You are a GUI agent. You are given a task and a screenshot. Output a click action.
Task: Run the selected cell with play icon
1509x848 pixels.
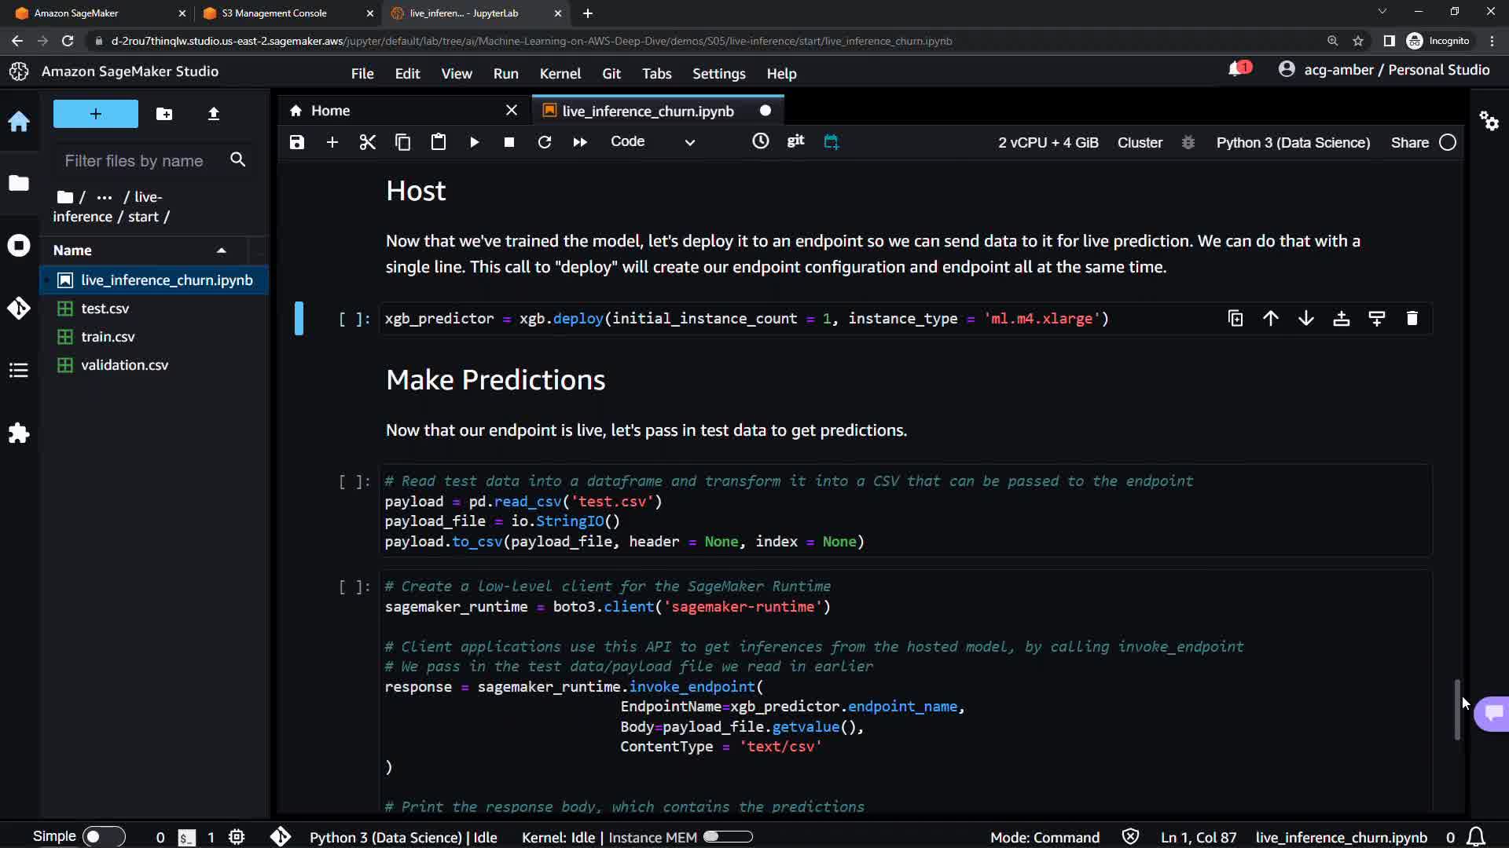tap(474, 142)
